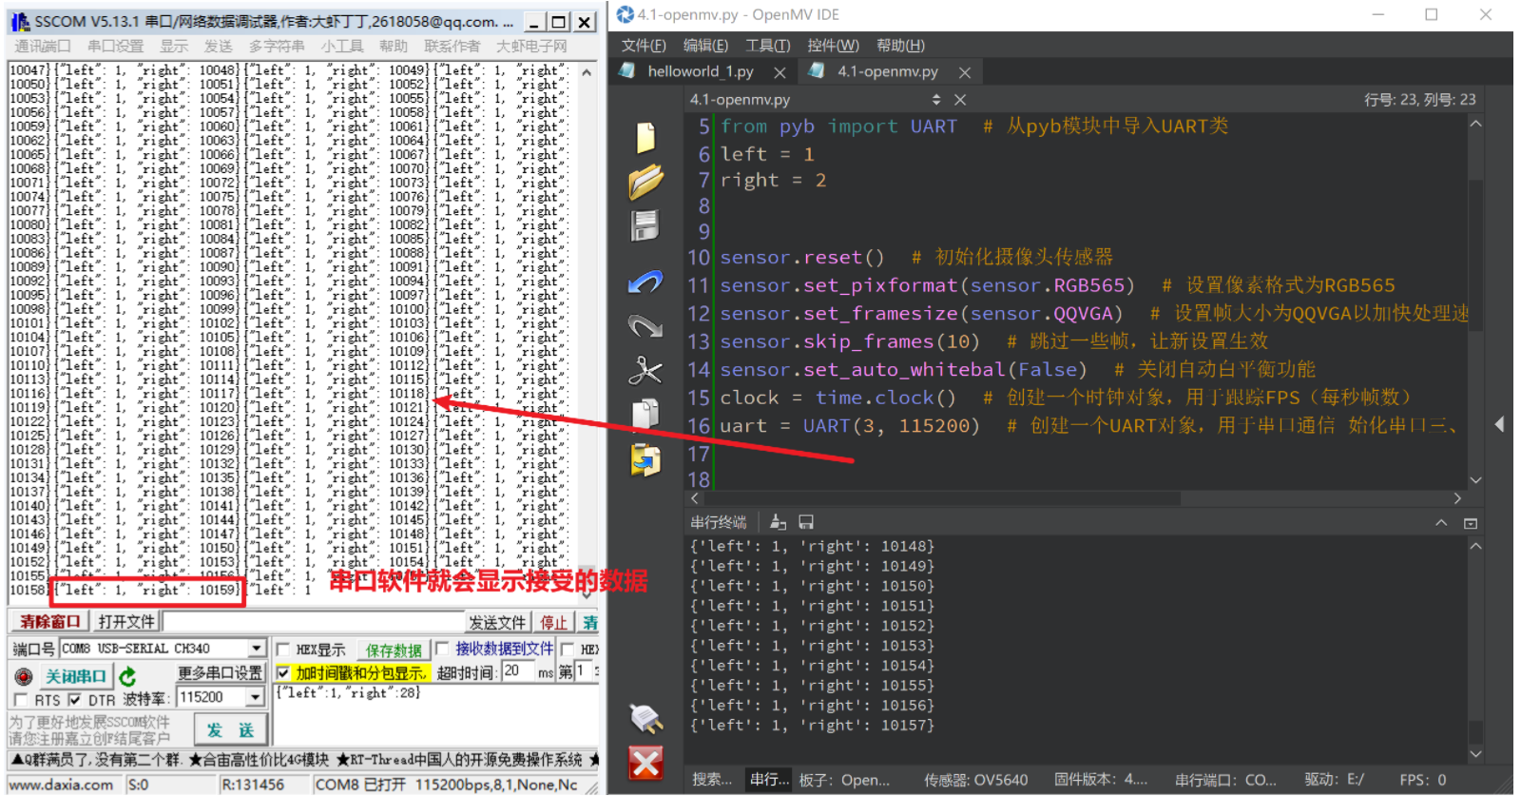This screenshot has width=1521, height=796.
Task: Close document using X beside file selector
Action: click(x=960, y=100)
